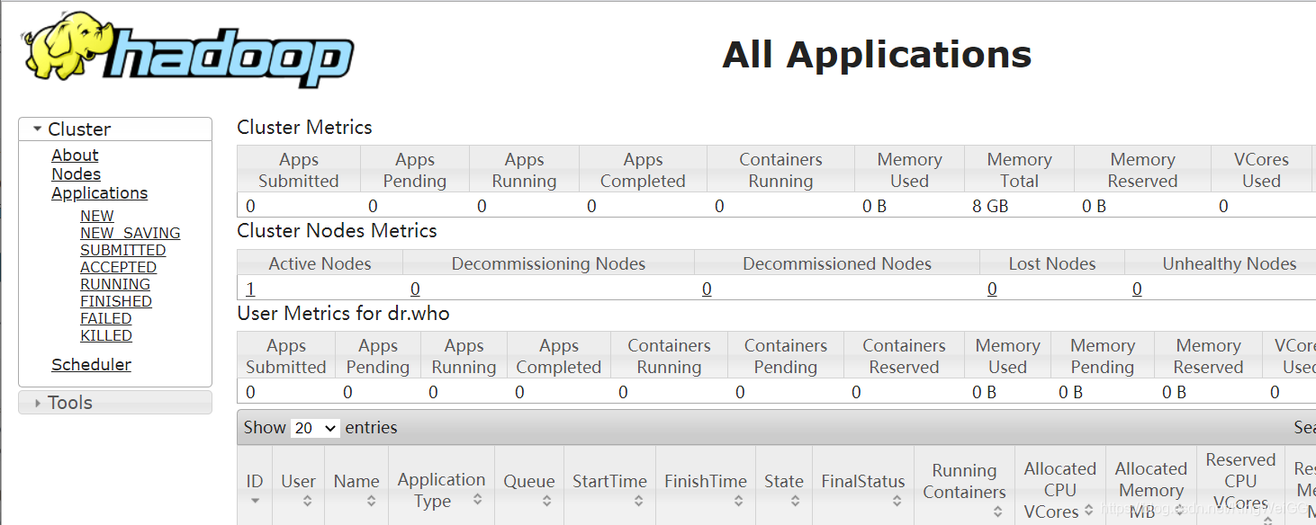
Task: Click the Cluster Metrics Memory Used header
Action: tap(909, 170)
